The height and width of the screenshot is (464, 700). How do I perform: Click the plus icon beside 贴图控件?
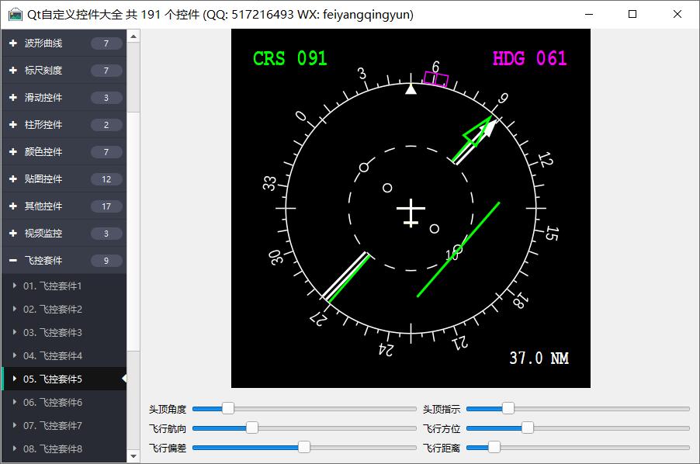pos(13,179)
